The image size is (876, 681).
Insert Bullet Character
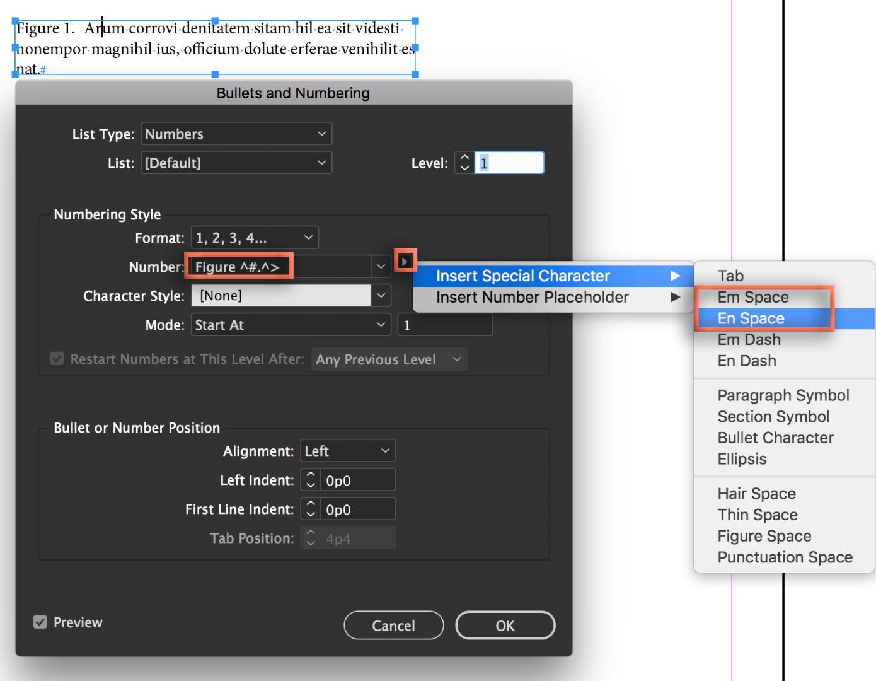tap(785, 438)
